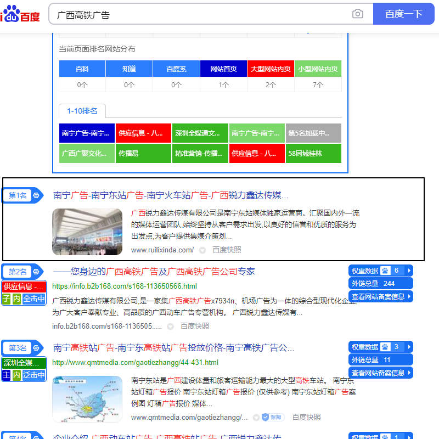Click the green 深圳全媒 tag under 第3名
The width and height of the screenshot is (439, 439).
[24, 363]
